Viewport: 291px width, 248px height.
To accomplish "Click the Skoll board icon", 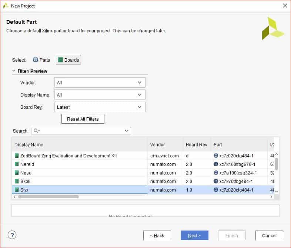I will click(17, 181).
